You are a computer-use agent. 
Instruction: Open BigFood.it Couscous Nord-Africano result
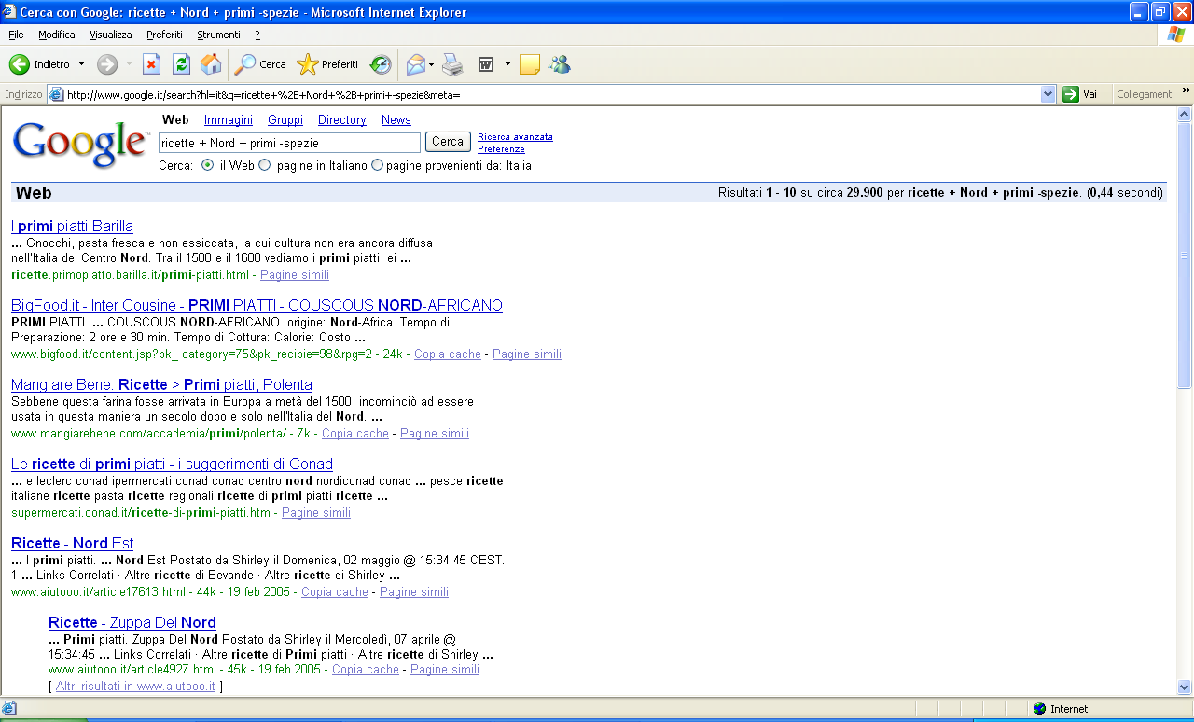(x=257, y=305)
